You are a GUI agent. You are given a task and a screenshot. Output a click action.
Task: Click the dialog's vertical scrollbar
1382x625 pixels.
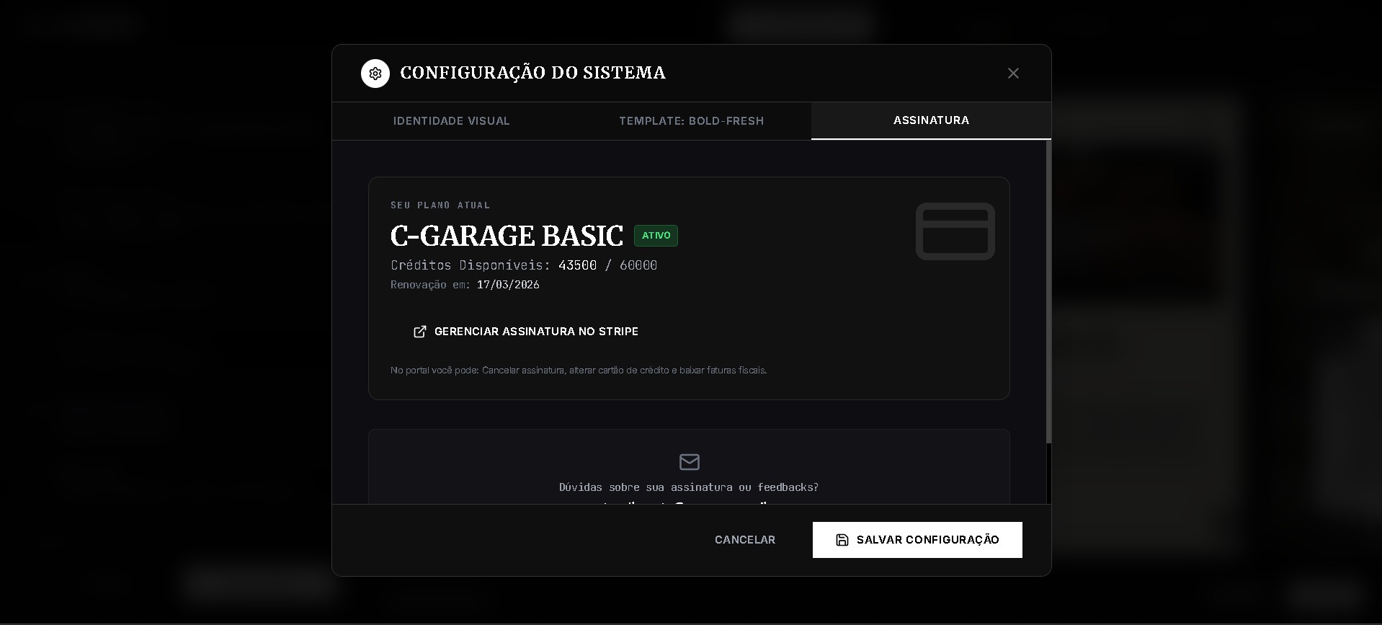(1048, 292)
